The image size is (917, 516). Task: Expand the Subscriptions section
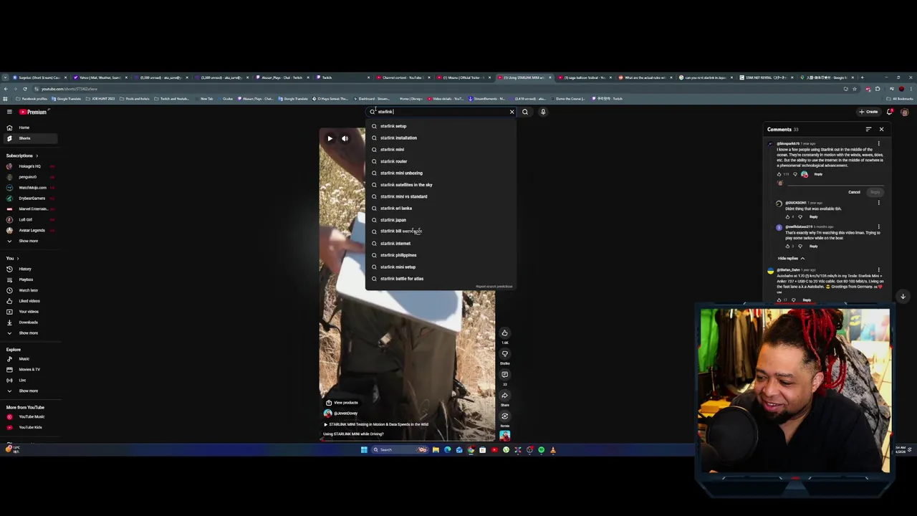[x=22, y=156]
